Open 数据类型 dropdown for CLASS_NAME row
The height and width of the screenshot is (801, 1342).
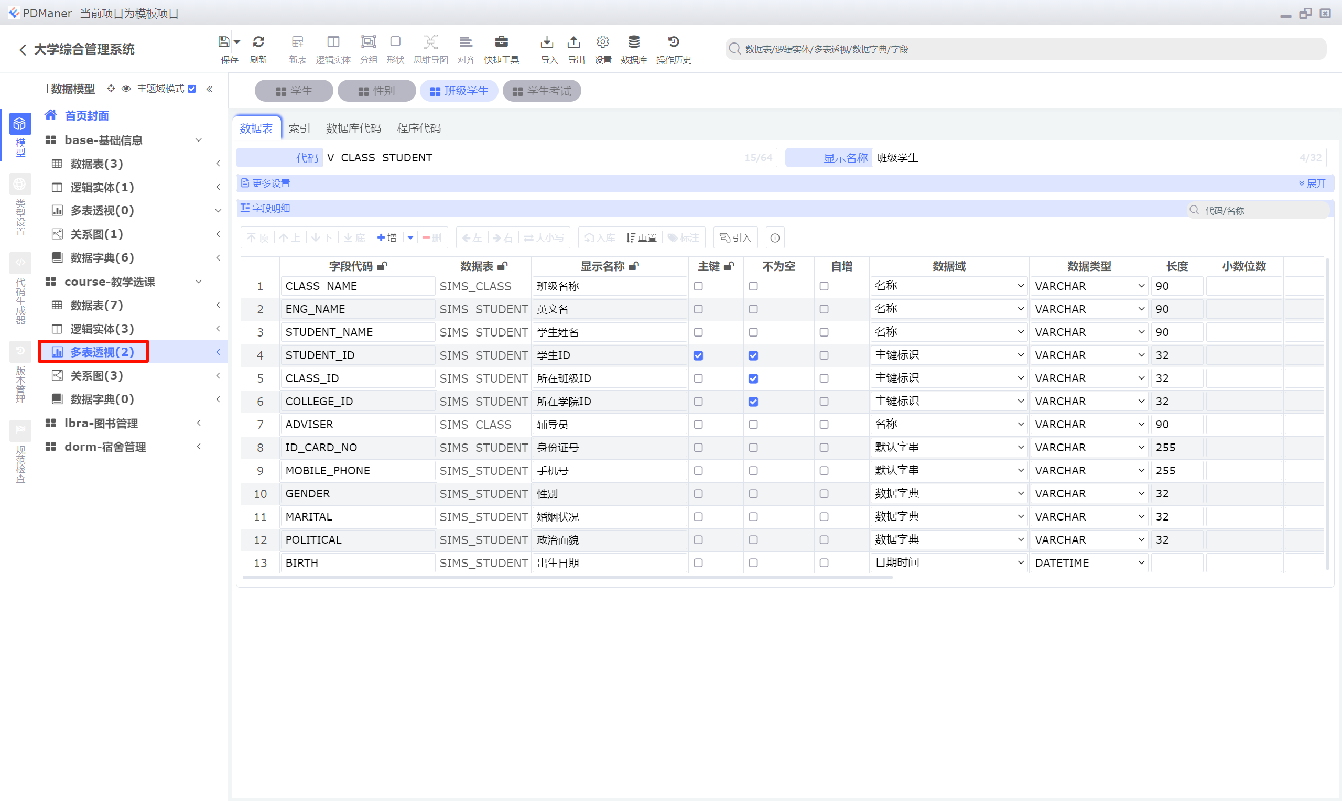pyautogui.click(x=1089, y=287)
